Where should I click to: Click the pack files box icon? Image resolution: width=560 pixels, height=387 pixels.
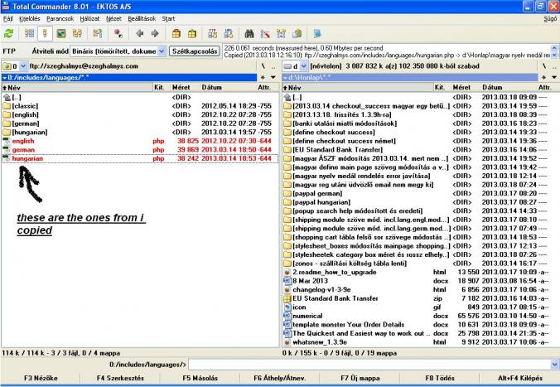point(176,34)
